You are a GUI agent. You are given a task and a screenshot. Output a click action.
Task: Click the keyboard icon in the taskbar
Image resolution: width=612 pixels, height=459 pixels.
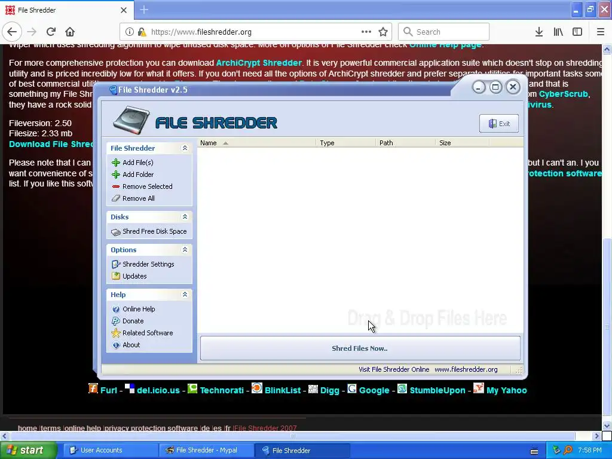(534, 451)
